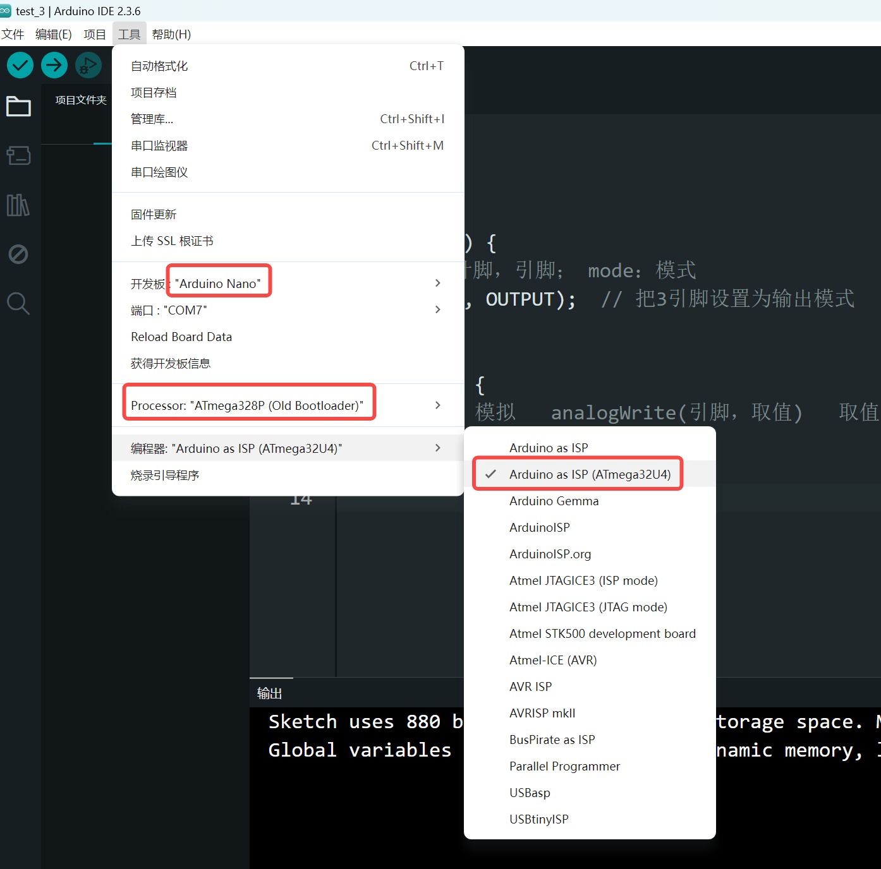This screenshot has height=869, width=881.
Task: Choose 自动格式化 from the tools menu
Action: point(288,66)
